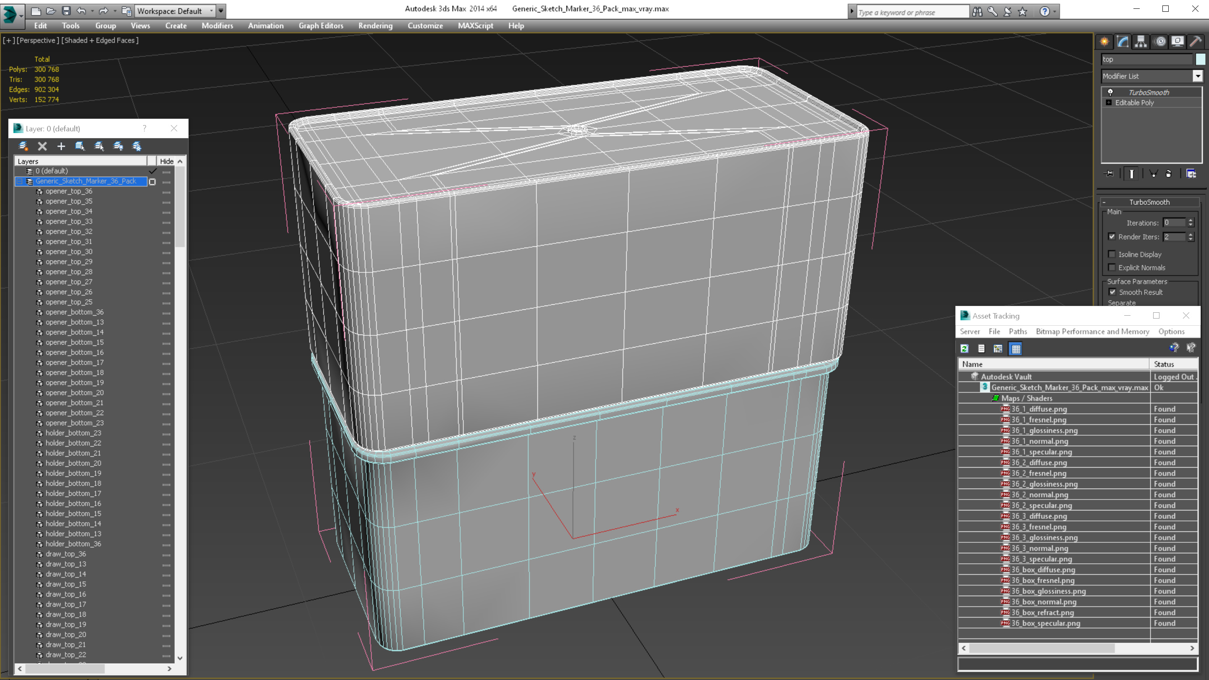
Task: Click the Iterations spinner arrows
Action: click(x=1190, y=223)
